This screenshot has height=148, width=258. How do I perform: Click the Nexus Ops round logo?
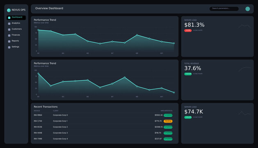(x=9, y=10)
